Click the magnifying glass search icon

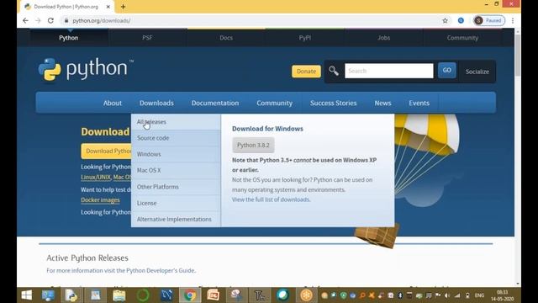pyautogui.click(x=334, y=71)
